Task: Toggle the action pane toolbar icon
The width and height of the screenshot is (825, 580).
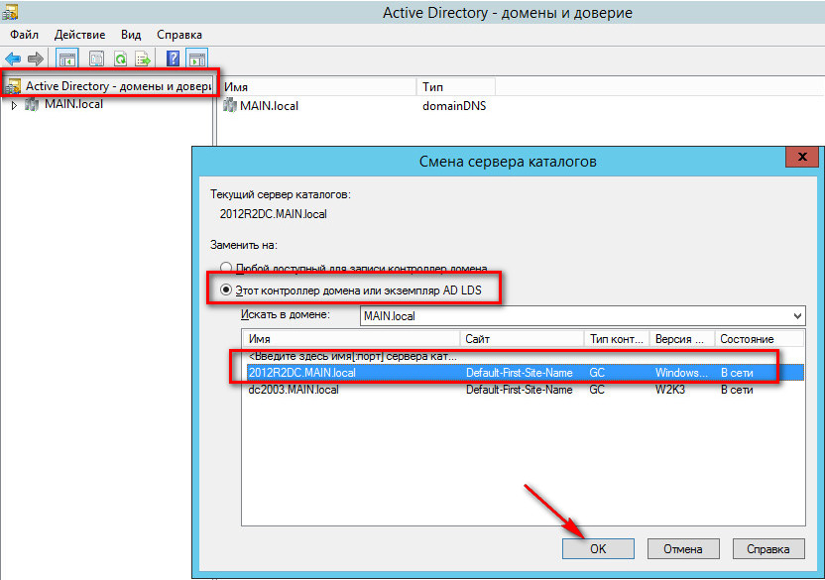Action: point(196,58)
